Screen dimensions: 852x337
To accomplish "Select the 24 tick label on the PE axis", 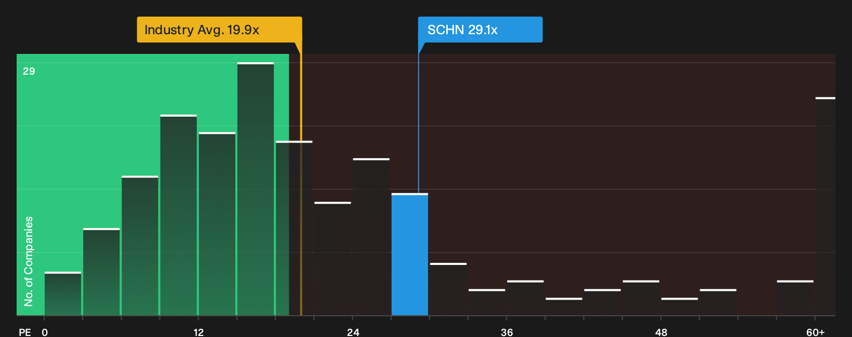I will coord(353,332).
